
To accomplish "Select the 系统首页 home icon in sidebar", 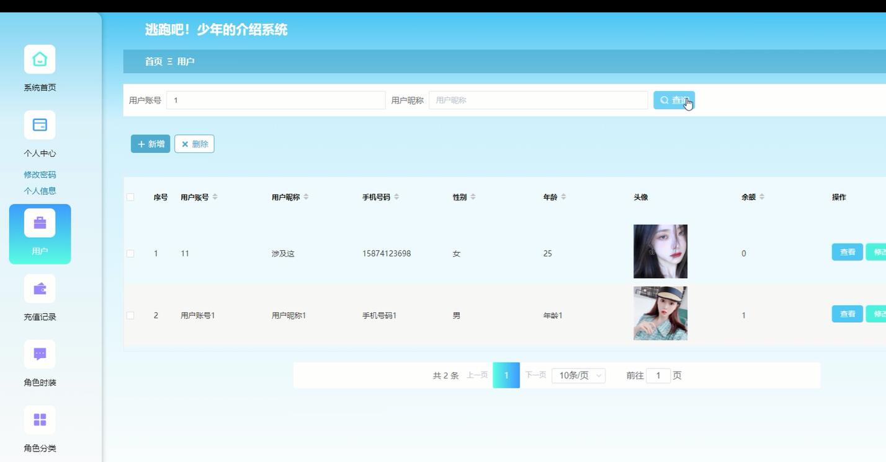I will [x=39, y=59].
